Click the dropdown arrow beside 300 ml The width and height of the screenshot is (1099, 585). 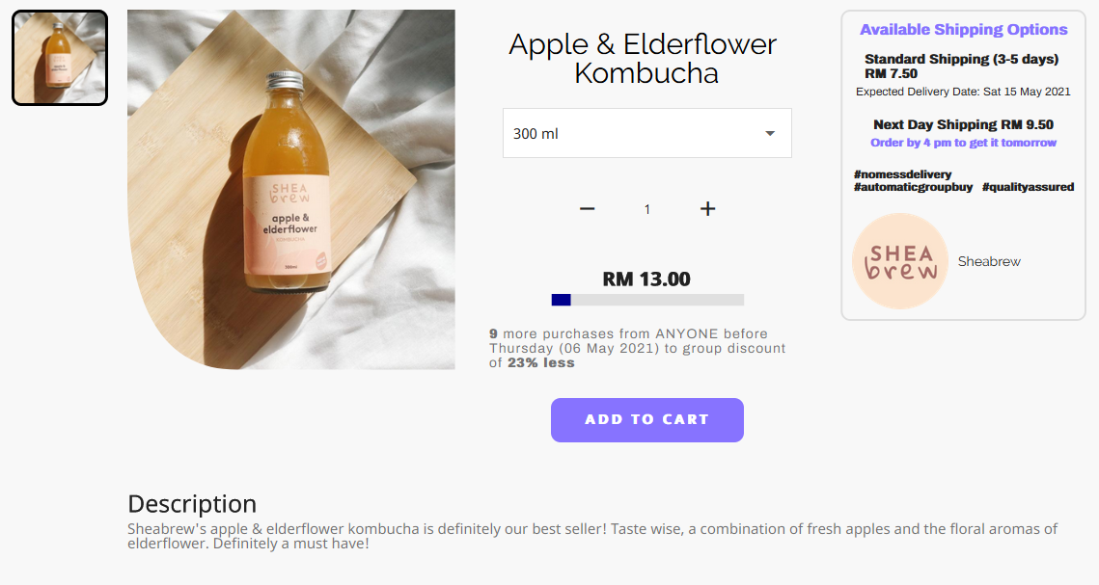tap(770, 133)
